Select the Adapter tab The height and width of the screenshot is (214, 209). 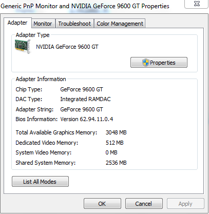coord(17,23)
